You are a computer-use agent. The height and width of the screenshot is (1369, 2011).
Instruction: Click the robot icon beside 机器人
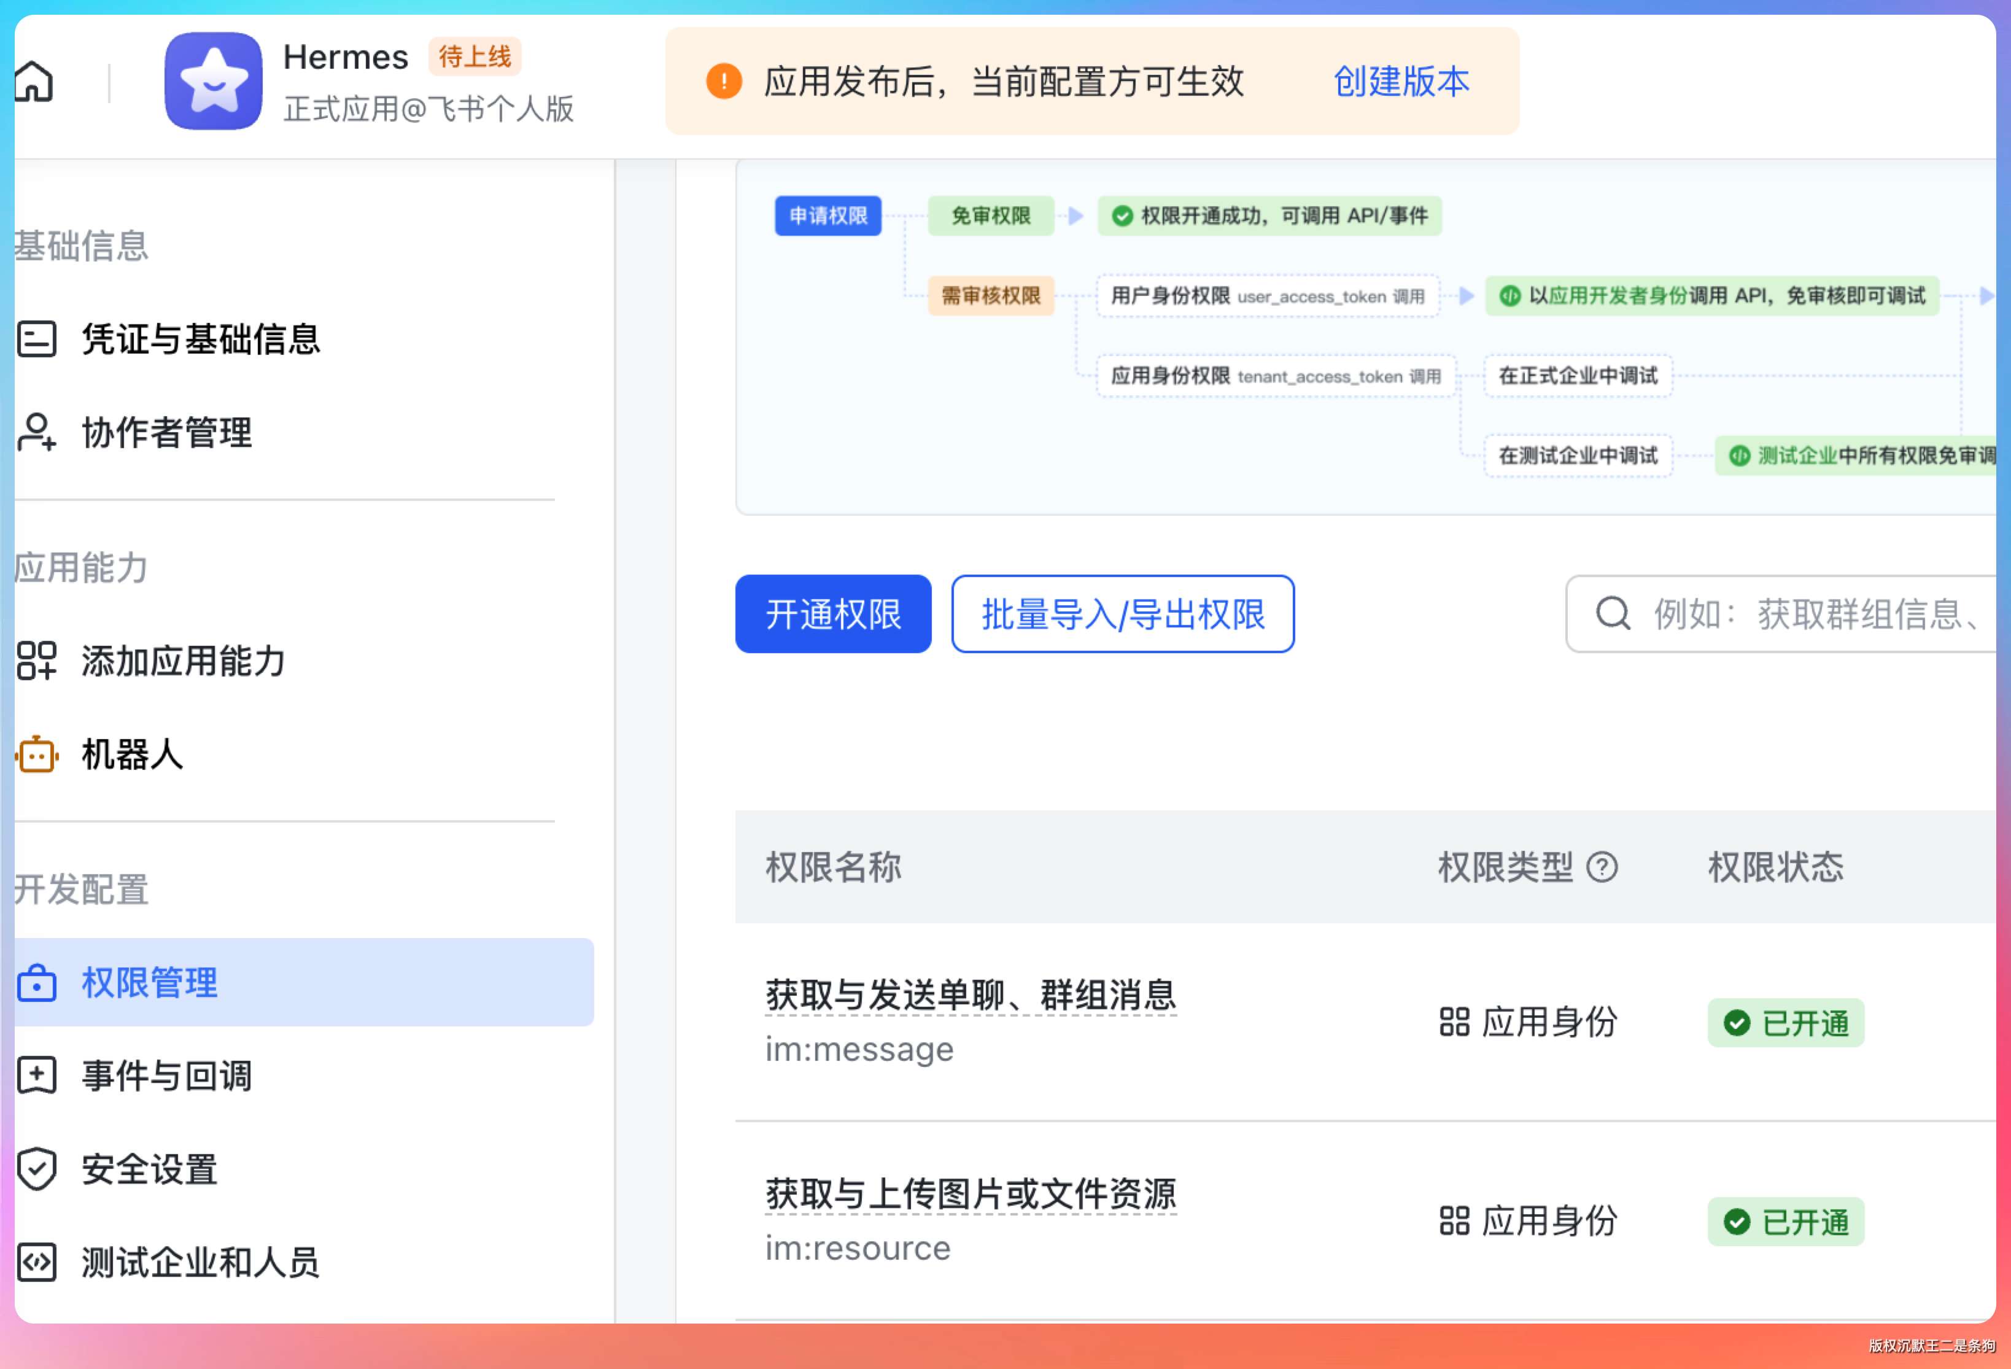click(x=36, y=754)
